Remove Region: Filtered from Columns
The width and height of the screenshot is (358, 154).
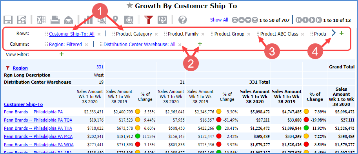(86, 45)
